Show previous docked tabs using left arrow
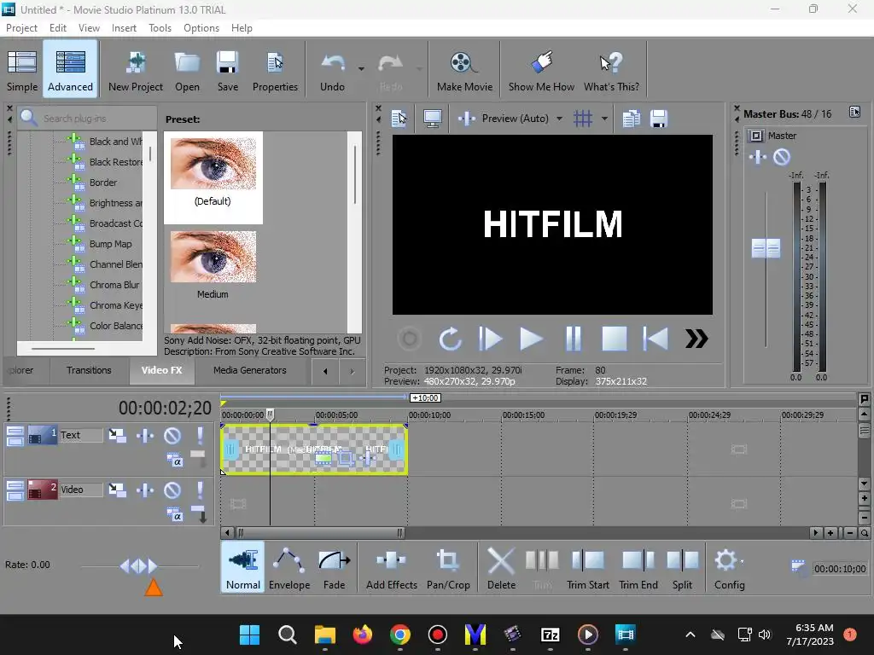The image size is (874, 655). [325, 371]
